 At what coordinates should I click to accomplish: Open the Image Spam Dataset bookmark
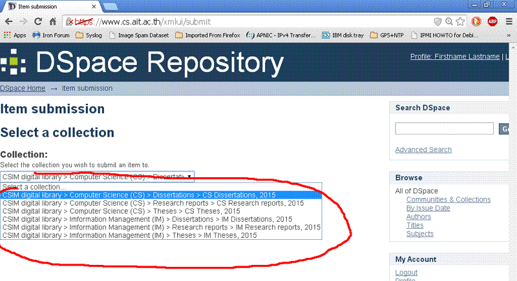139,35
